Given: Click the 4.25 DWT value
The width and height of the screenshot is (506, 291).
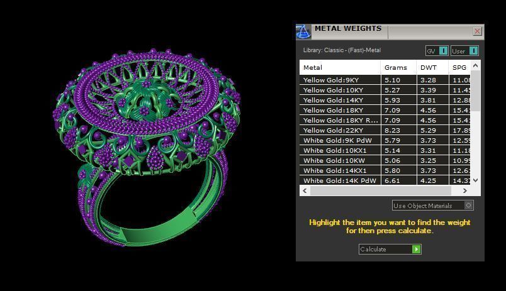Looking at the screenshot, I should 428,180.
